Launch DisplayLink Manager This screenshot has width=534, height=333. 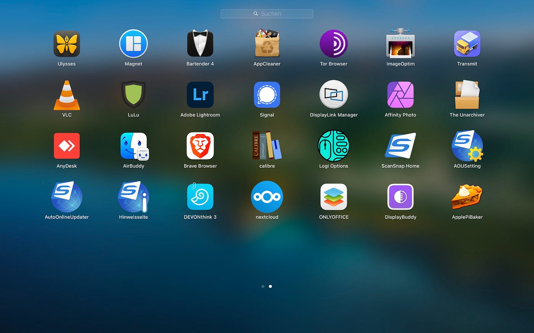pos(334,94)
